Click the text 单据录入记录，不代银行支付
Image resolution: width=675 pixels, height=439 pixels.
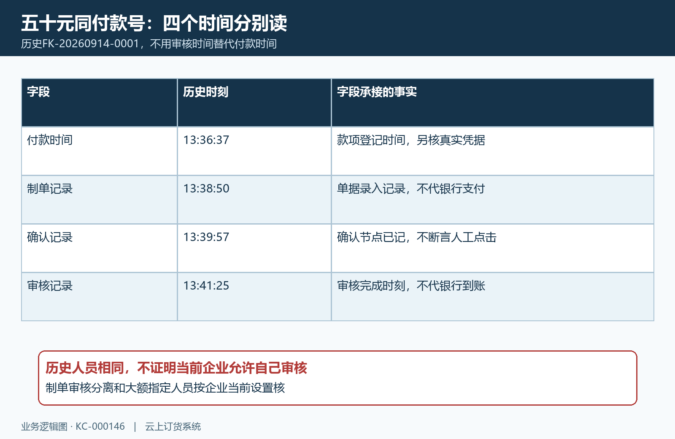pos(411,189)
